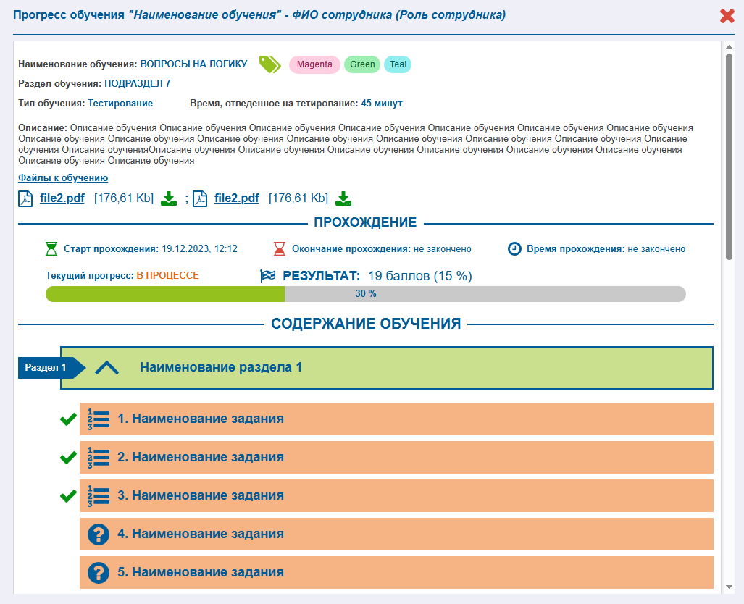The image size is (744, 604).
Task: Click the green checkmark beside task 3
Action: click(x=68, y=496)
